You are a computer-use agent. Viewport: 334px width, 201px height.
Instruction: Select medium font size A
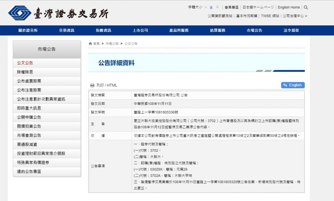tap(211, 7)
